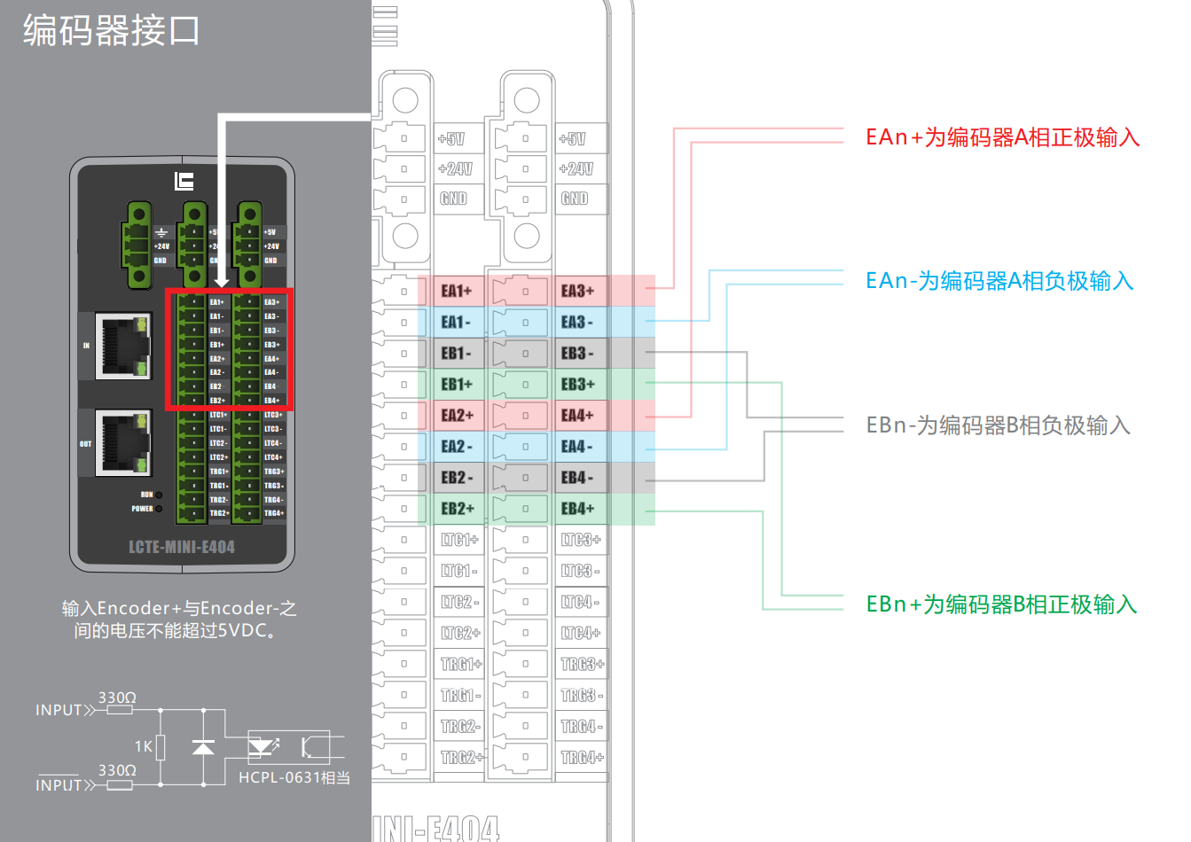Viewport: 1191px width, 842px height.
Task: Click the LTC1+ terminal label
Action: (x=460, y=539)
